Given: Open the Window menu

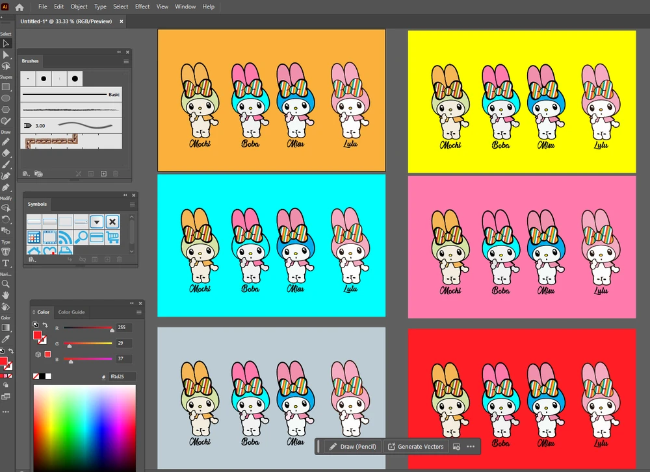Looking at the screenshot, I should (185, 6).
